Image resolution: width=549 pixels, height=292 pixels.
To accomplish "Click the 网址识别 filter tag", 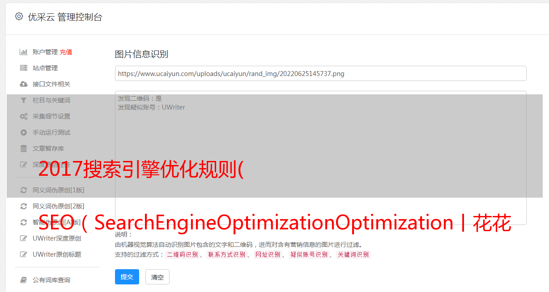I will click(268, 254).
